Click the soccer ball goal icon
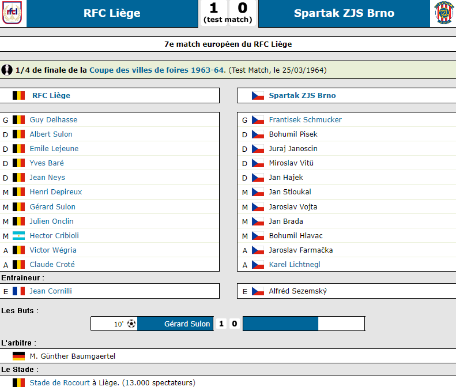Image resolution: width=456 pixels, height=387 pixels. [131, 324]
